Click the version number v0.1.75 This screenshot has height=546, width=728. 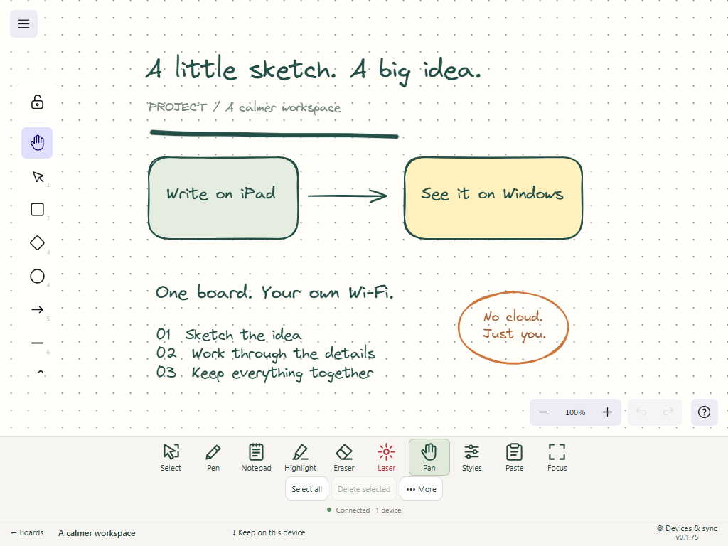[x=687, y=537]
